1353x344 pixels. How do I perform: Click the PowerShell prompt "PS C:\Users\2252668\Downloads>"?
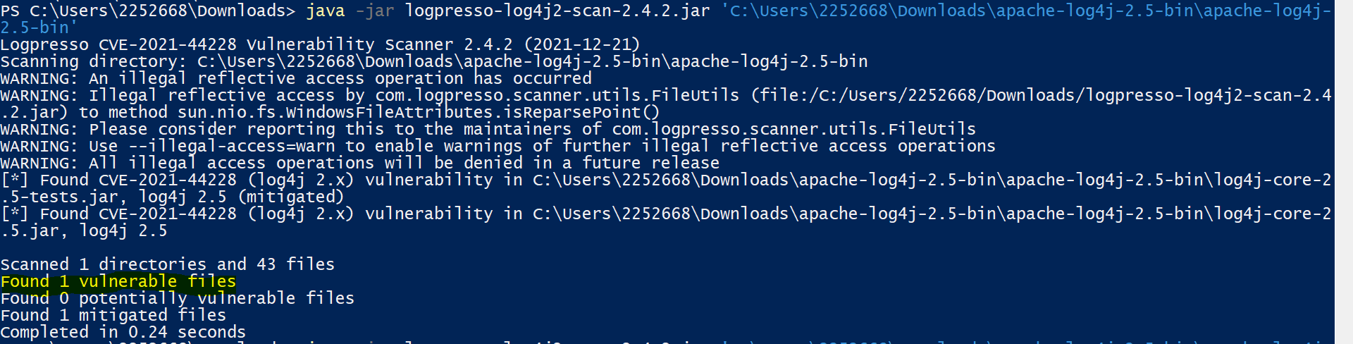tap(148, 11)
